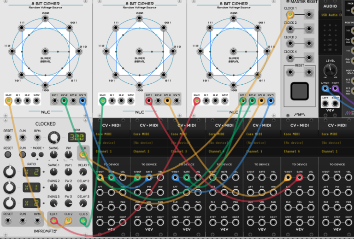Click the DELAY 1 knob on Clocked

(83, 172)
